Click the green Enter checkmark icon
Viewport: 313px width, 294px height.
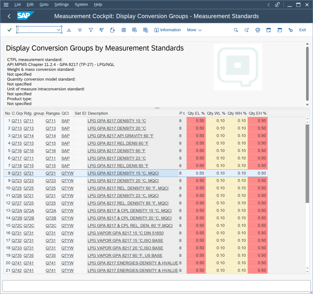click(9, 30)
